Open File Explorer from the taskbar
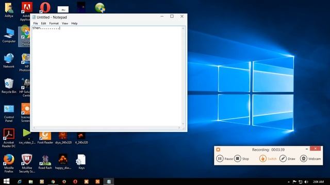330x185 pixels. 31,181
